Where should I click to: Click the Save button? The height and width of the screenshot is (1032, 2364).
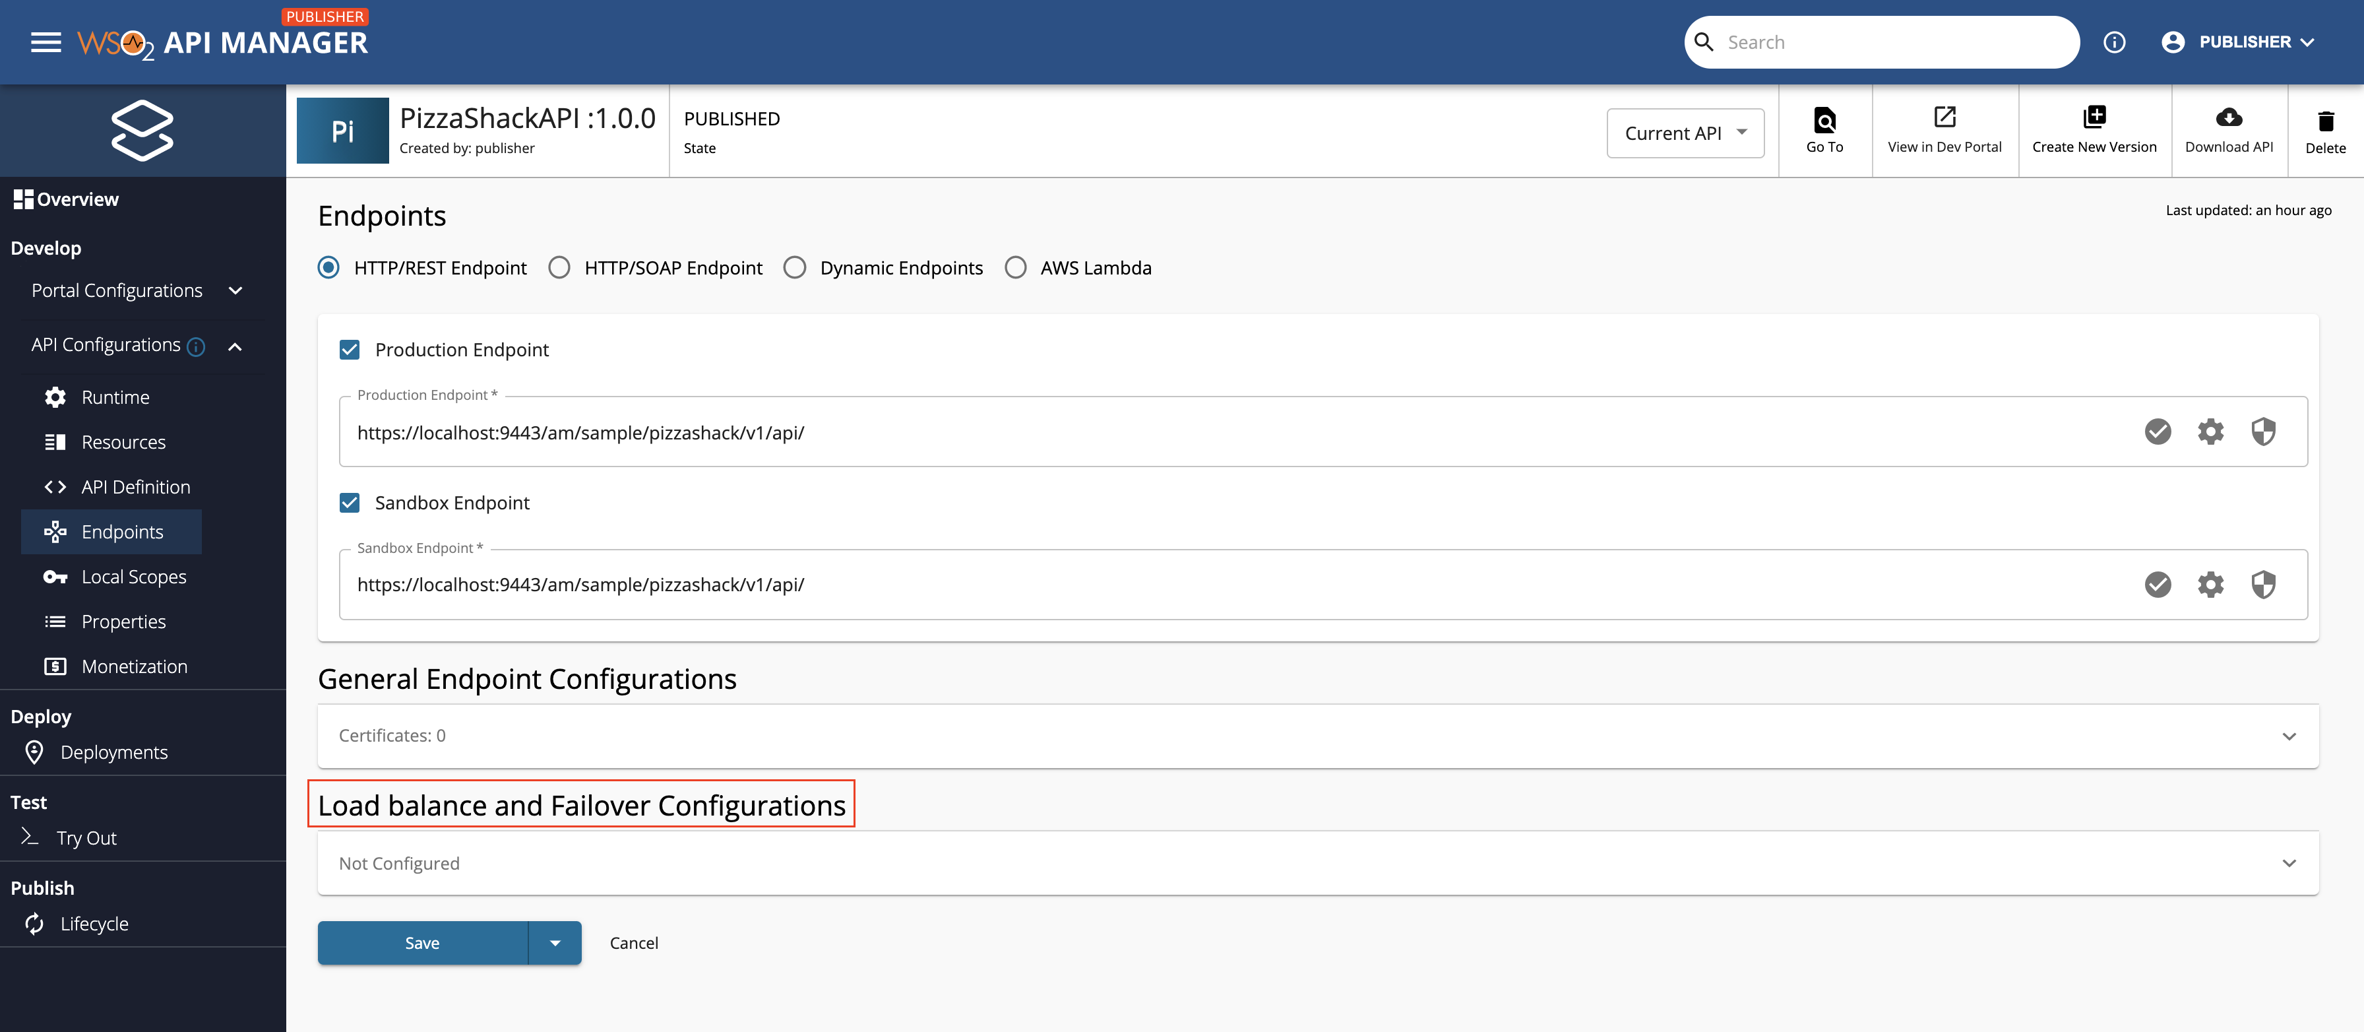[422, 943]
